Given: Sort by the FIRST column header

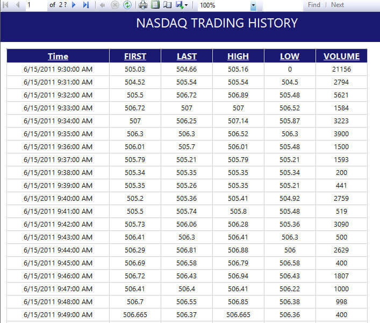Looking at the screenshot, I should [x=135, y=56].
